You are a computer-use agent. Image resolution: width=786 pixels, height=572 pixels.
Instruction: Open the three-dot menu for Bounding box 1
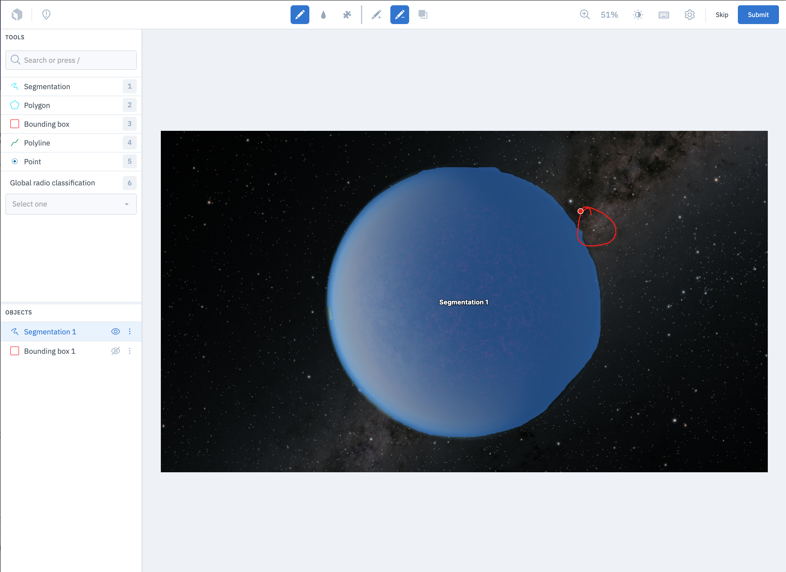click(x=130, y=351)
